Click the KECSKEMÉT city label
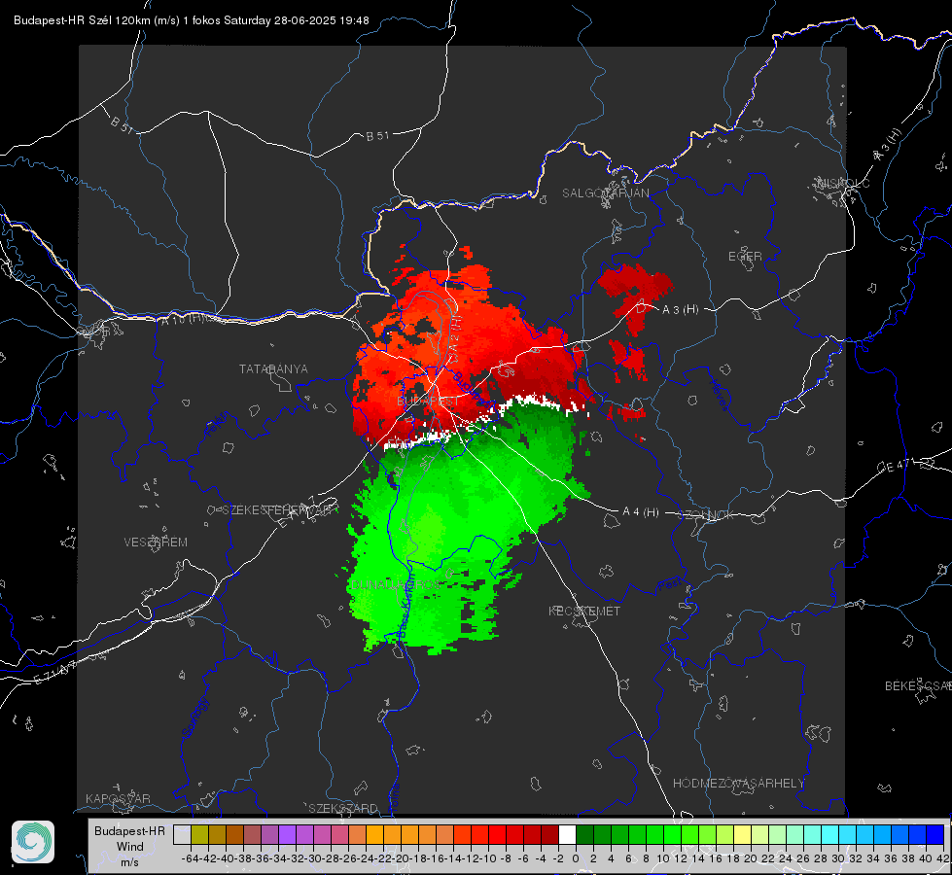The height and width of the screenshot is (875, 952). coord(584,611)
